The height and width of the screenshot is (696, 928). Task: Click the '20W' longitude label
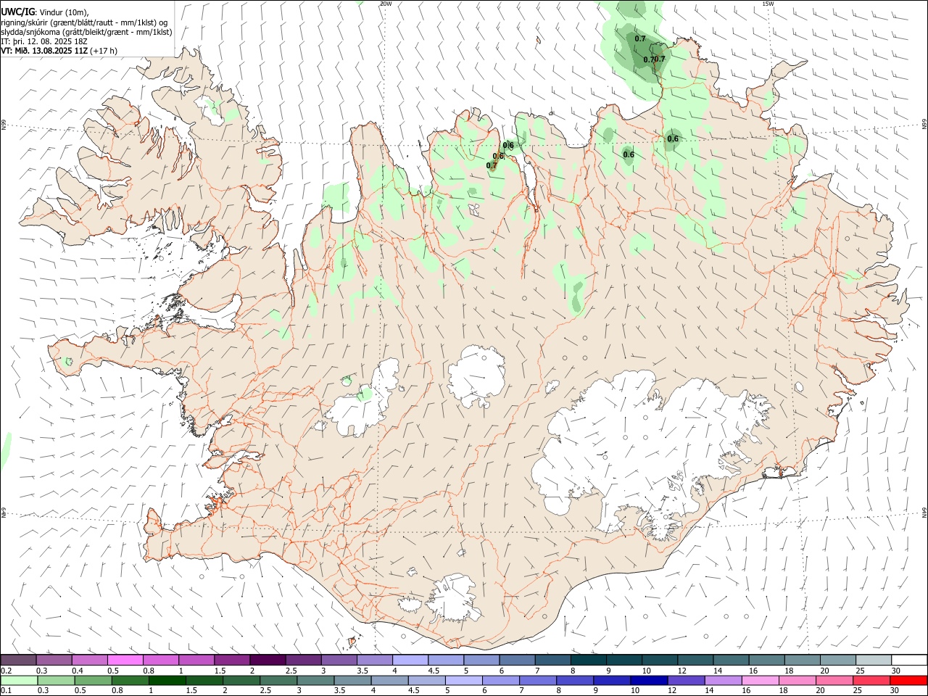386,4
